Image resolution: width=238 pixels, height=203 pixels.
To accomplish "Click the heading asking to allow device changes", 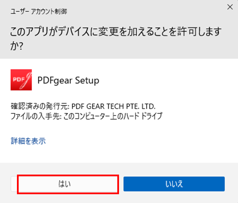I will pos(116,39).
